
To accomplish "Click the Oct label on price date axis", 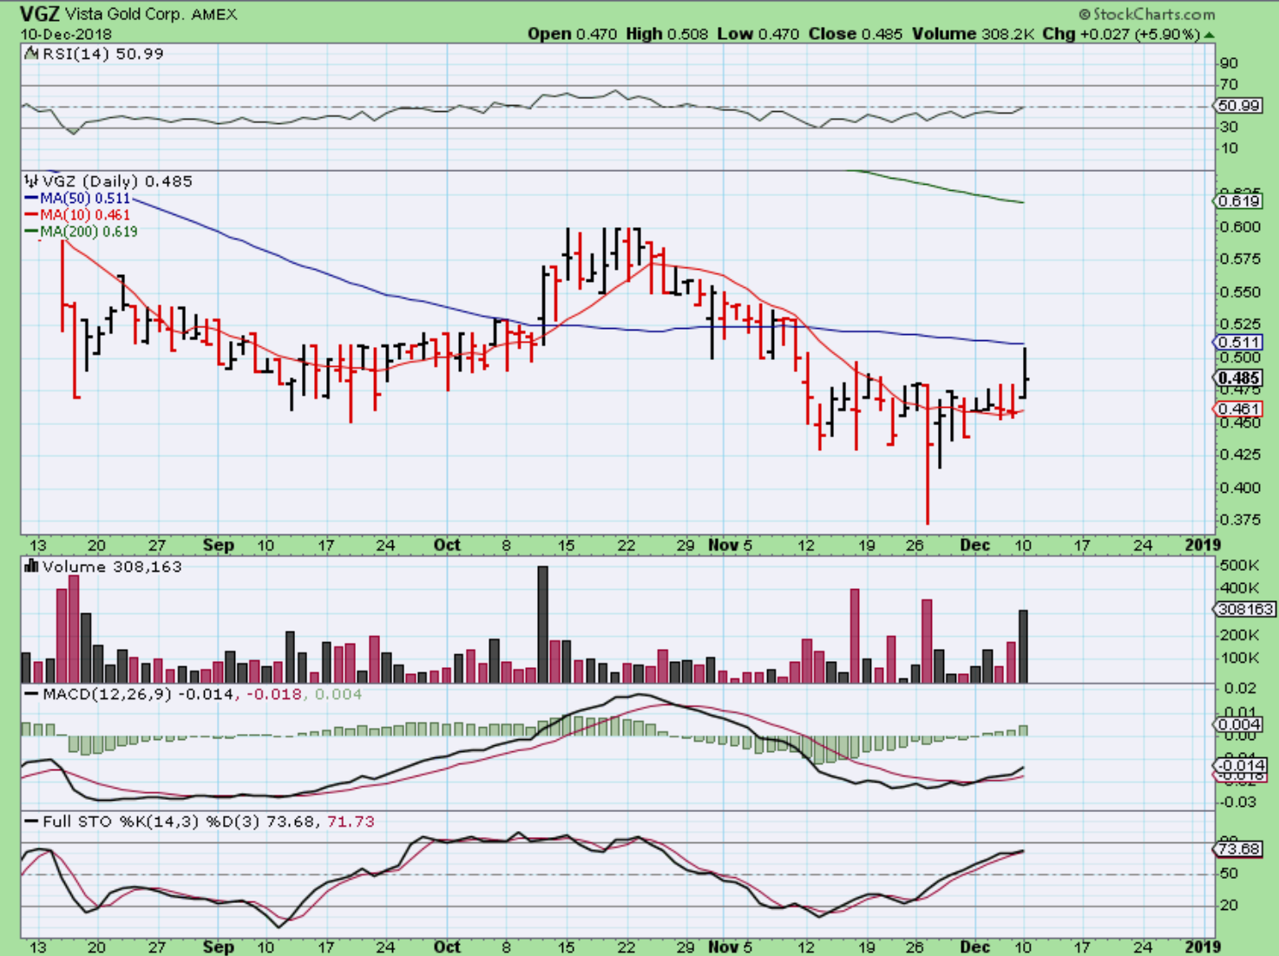I will click(x=447, y=545).
